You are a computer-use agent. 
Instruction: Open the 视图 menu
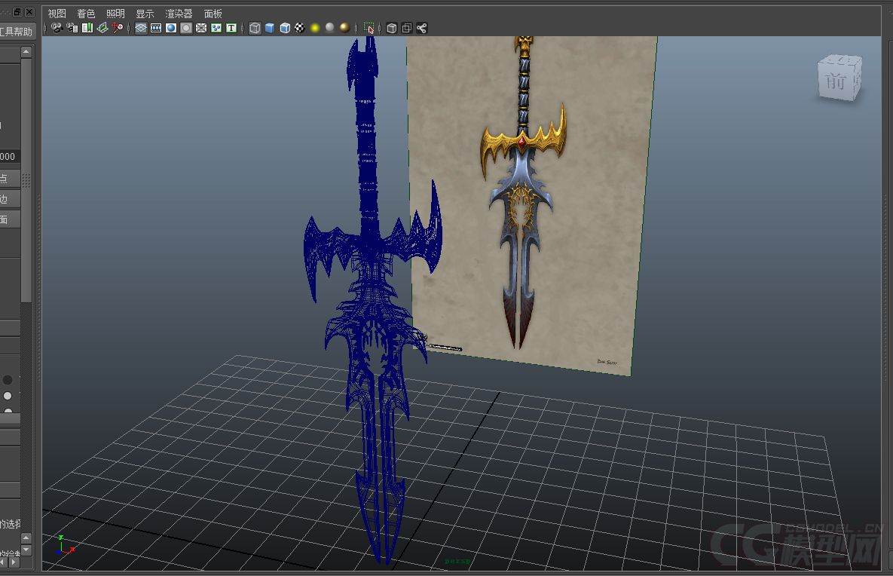(57, 14)
